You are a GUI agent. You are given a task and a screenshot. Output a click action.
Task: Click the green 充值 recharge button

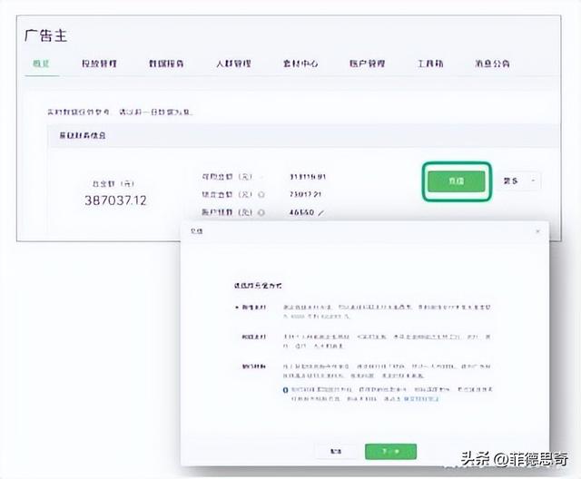tap(456, 181)
